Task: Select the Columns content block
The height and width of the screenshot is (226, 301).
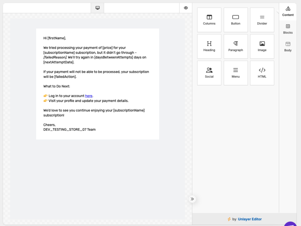Action: pyautogui.click(x=209, y=20)
